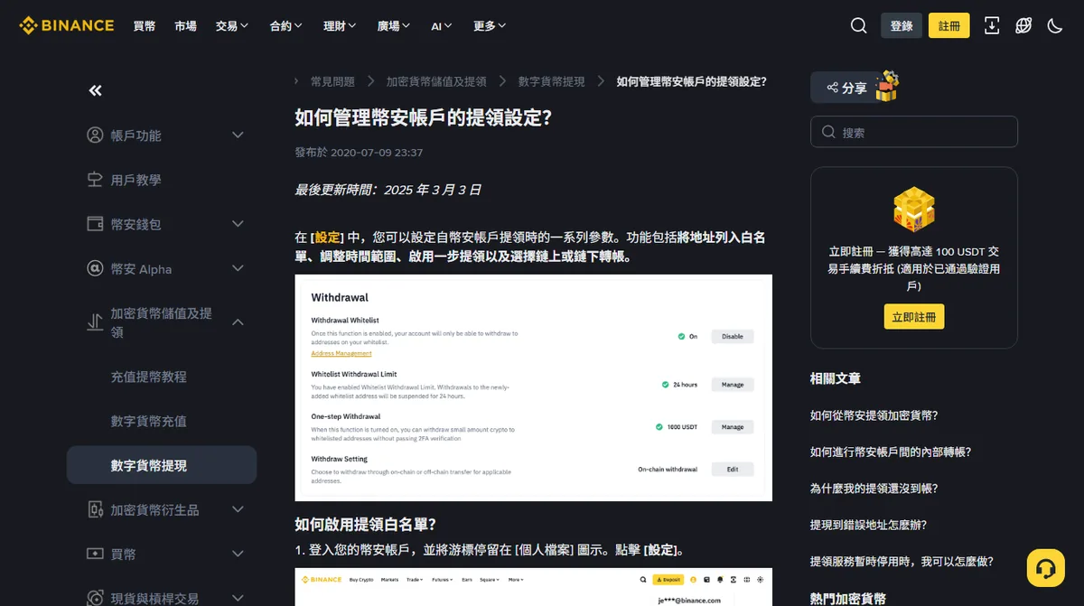Collapse the 加密貨幣儲值及提領 section
The height and width of the screenshot is (606, 1084).
238,322
